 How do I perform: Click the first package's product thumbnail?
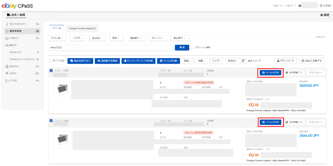tap(63, 89)
